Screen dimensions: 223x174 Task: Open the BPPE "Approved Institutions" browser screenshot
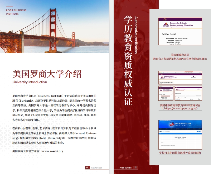180,78
